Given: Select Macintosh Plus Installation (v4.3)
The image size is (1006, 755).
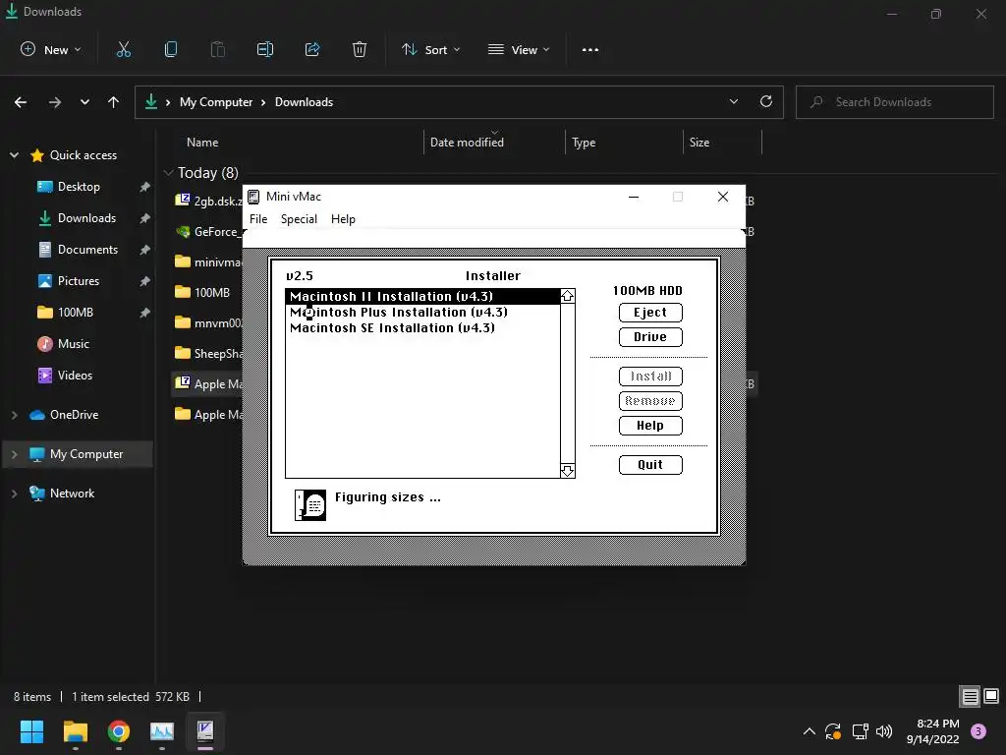Looking at the screenshot, I should pos(422,313).
